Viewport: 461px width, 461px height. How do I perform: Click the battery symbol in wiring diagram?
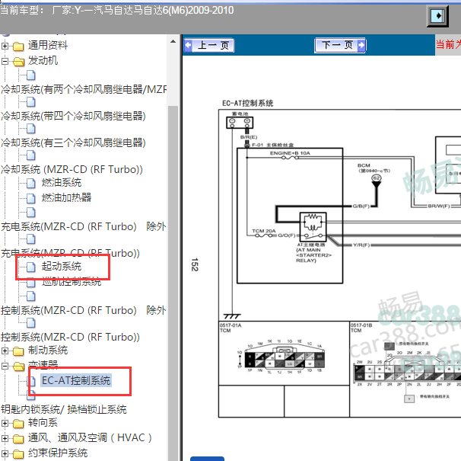click(x=240, y=123)
